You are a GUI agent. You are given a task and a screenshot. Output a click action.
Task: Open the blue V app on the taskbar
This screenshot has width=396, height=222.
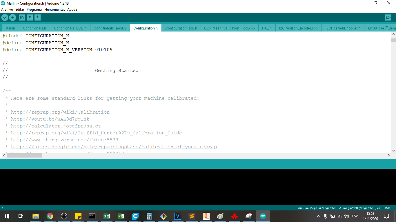[178, 216]
